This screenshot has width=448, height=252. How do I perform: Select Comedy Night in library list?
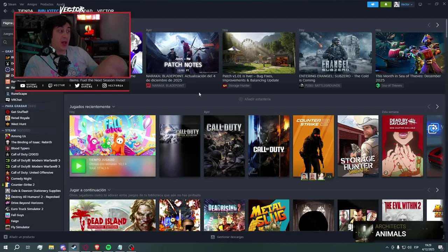(21, 178)
